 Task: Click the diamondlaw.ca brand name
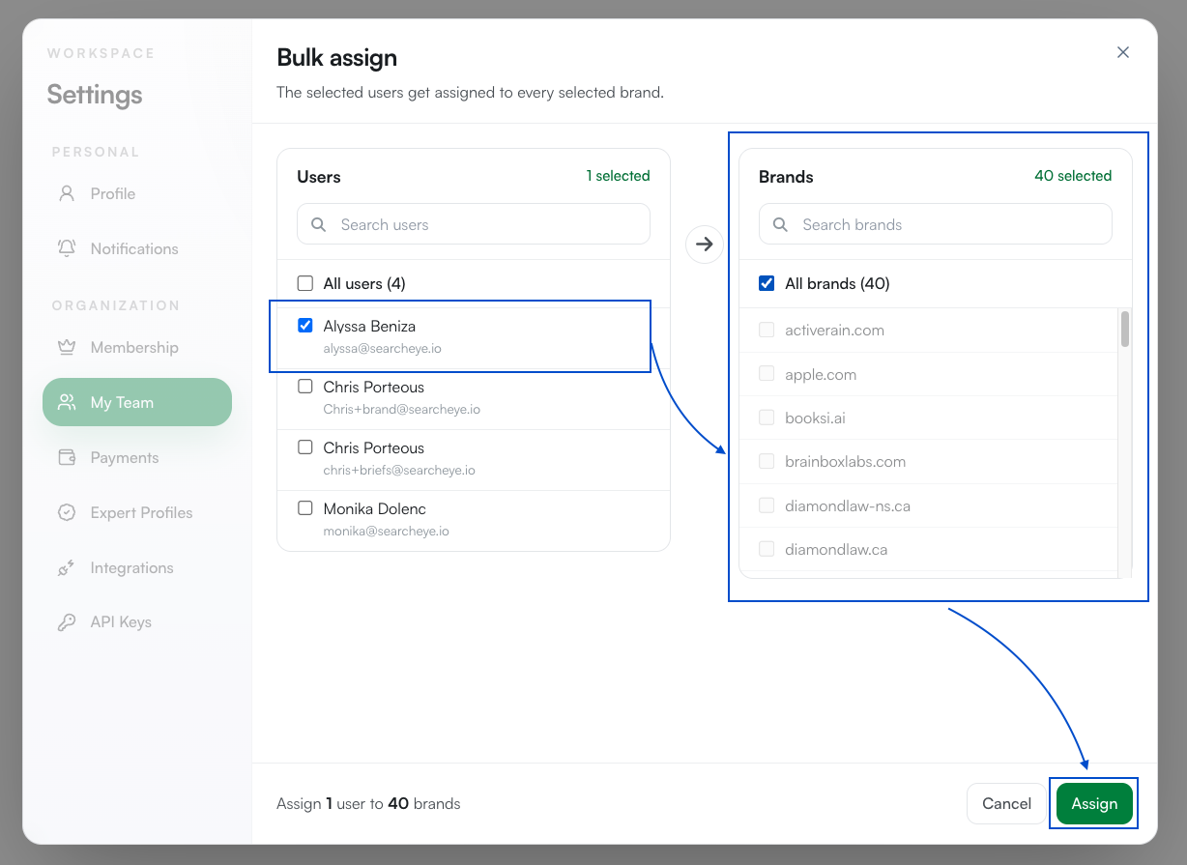(836, 549)
